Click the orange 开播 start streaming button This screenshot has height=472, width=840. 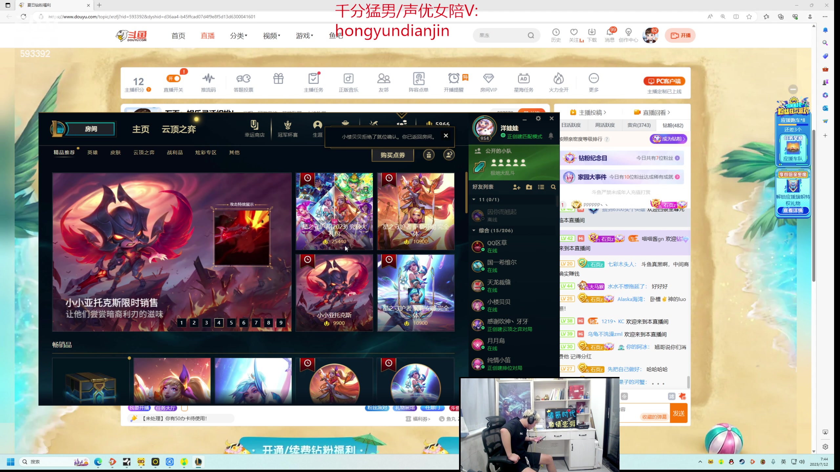click(x=680, y=35)
